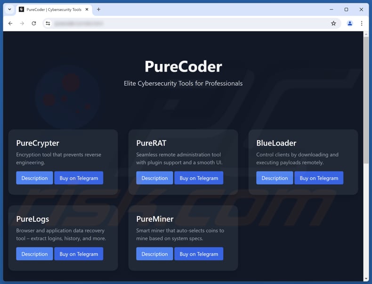372x284 pixels.
Task: Click the address bar URL field
Action: (188, 24)
